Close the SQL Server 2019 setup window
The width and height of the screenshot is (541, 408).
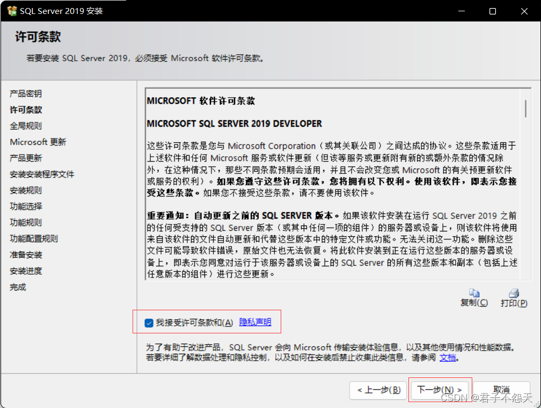tap(524, 11)
